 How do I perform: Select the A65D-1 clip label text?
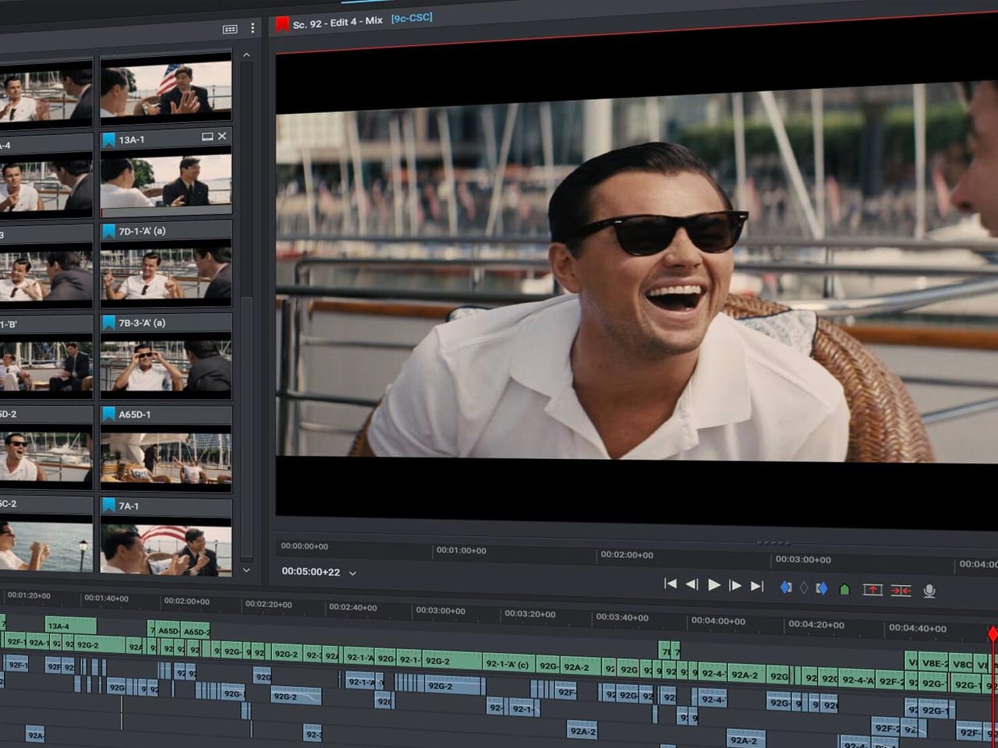134,415
